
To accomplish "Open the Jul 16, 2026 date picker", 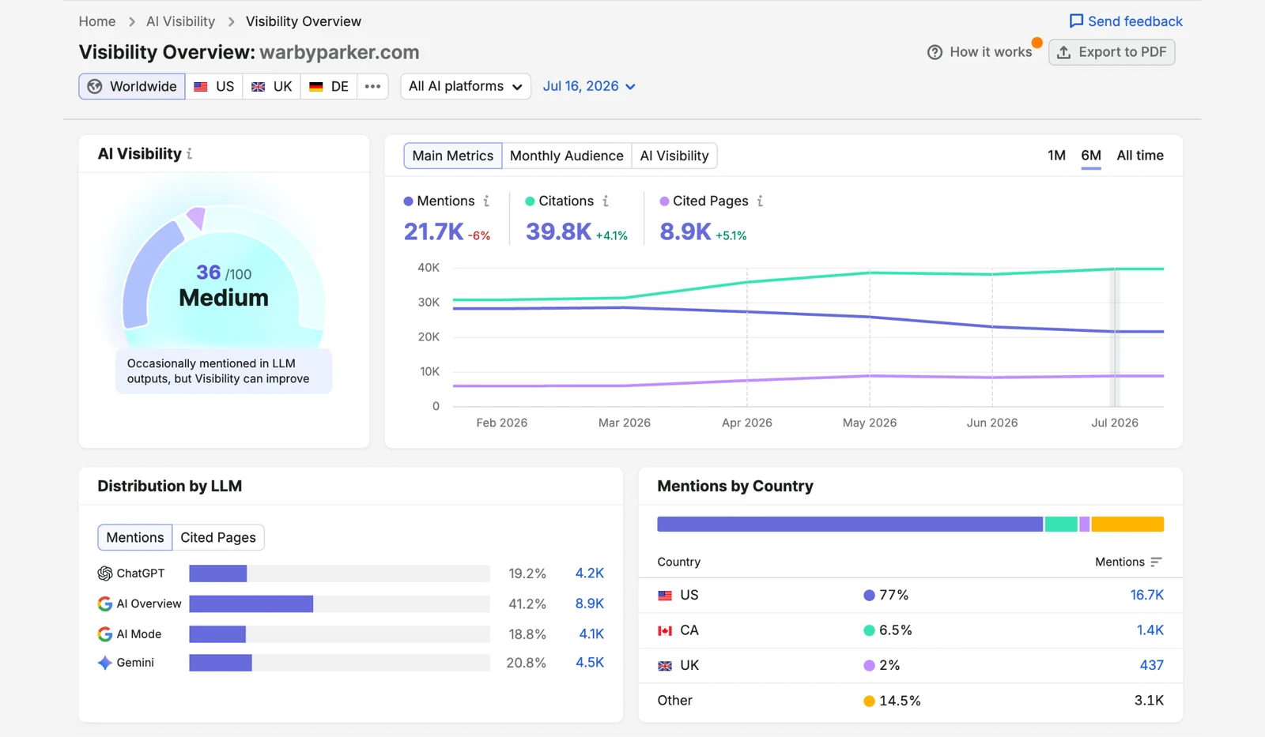I will tap(589, 86).
